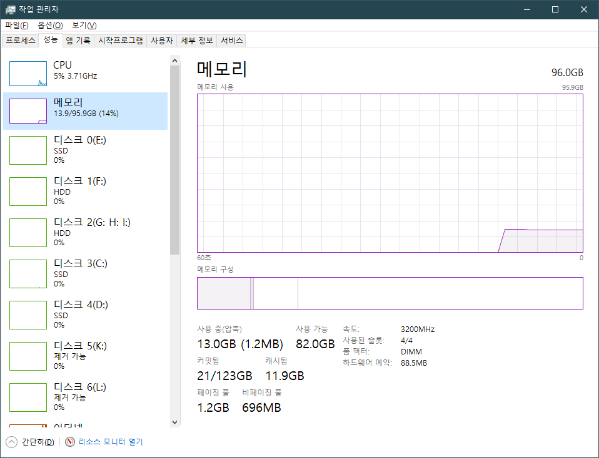This screenshot has width=599, height=458.
Task: Open 디스크 5(K:) removable disk graph
Action: (28, 356)
